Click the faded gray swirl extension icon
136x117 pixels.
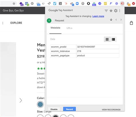[x=43, y=4]
